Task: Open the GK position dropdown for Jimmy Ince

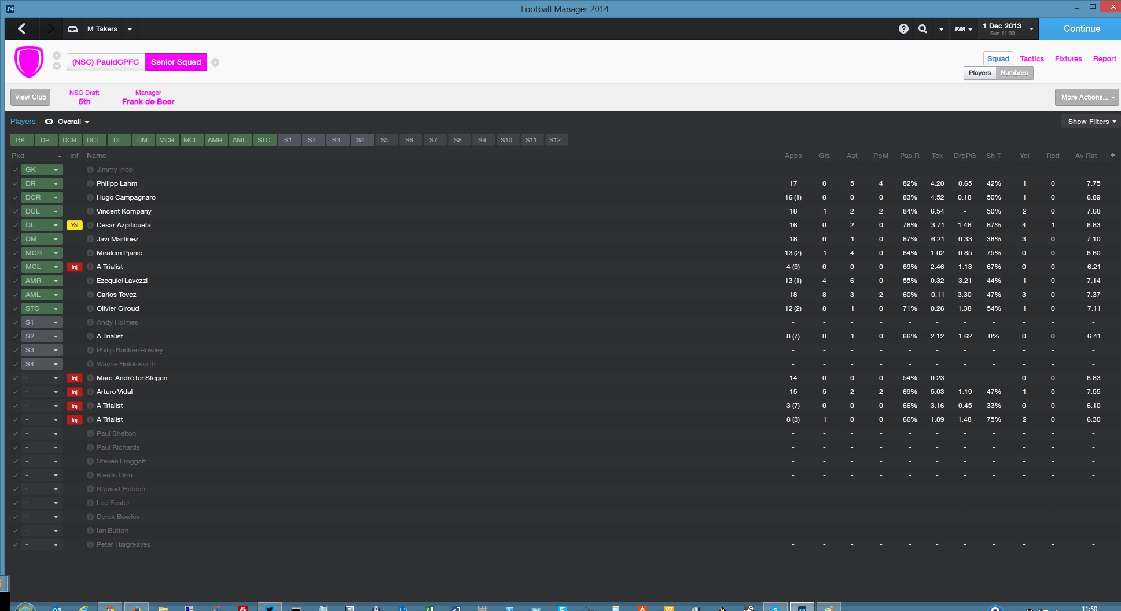Action: pos(42,170)
